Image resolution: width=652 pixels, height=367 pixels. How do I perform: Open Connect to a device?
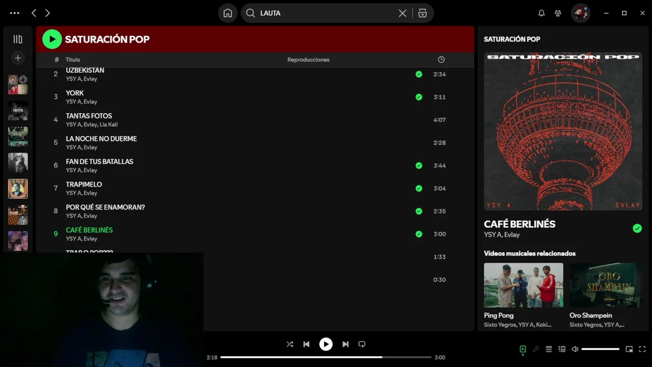click(562, 349)
